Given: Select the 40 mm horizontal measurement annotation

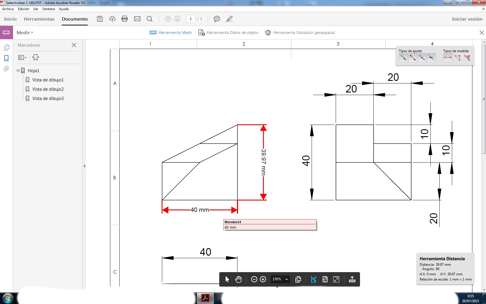Looking at the screenshot, I should 200,210.
